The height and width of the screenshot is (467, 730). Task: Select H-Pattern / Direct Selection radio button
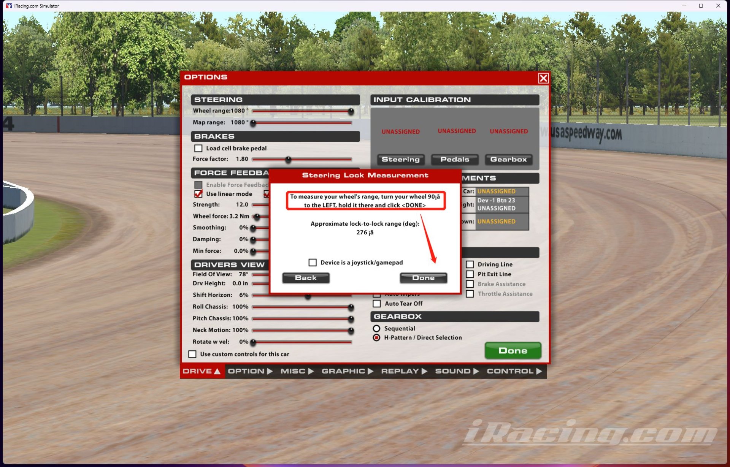[377, 338]
